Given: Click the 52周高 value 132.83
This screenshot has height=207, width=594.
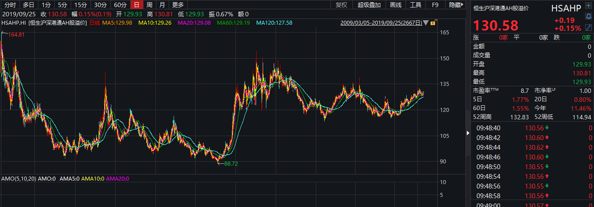Looking at the screenshot, I should 519,116.
